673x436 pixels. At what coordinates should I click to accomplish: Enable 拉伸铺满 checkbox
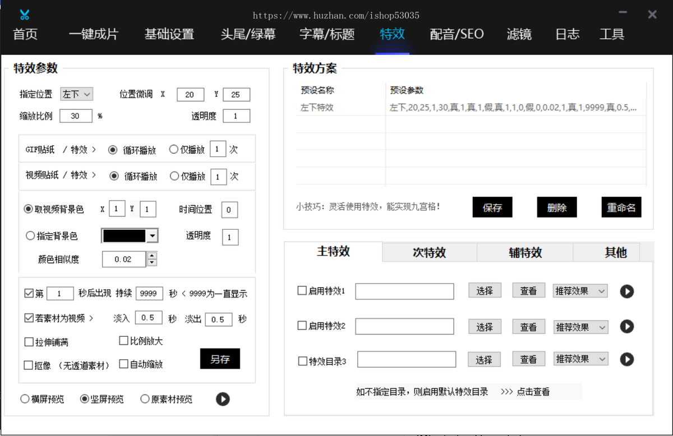(29, 342)
